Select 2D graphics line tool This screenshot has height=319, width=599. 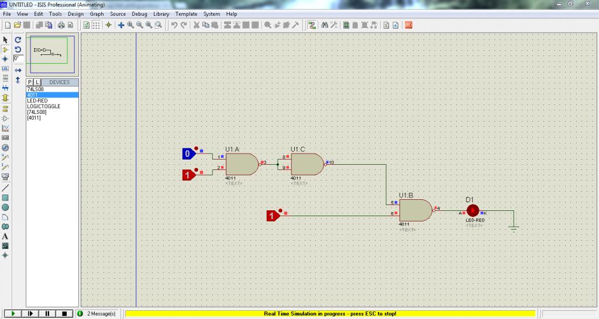tap(5, 188)
